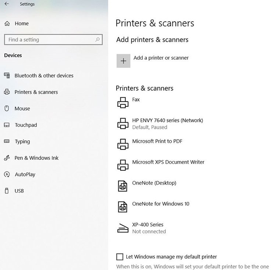Select Microsoft XPS Document Writer entry
Viewport: 276px width, 270px height.
(x=168, y=162)
